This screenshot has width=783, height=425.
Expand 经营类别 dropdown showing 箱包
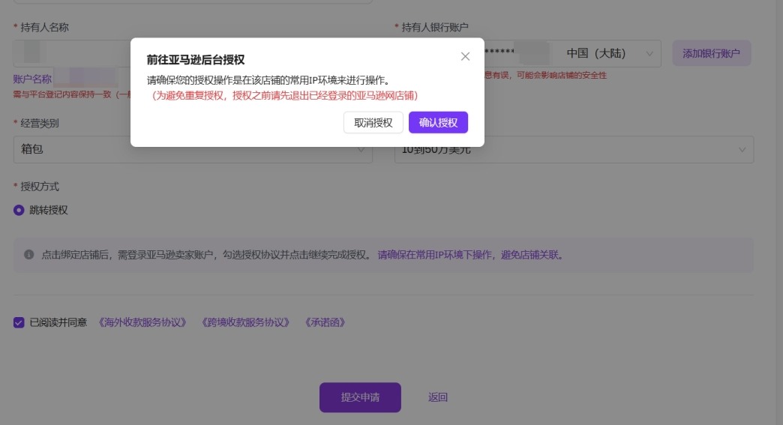click(x=193, y=149)
